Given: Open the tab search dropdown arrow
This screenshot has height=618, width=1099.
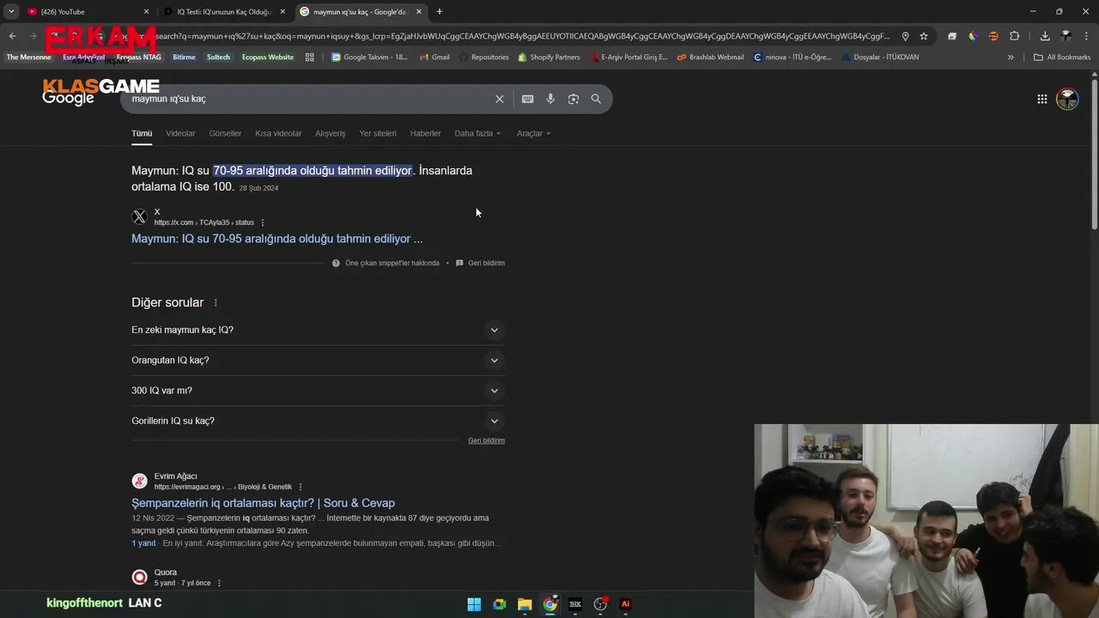Looking at the screenshot, I should click(11, 11).
